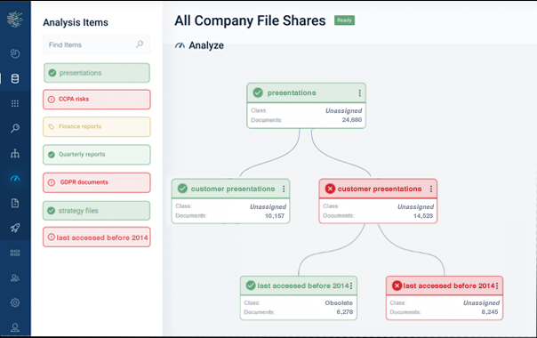This screenshot has height=338, width=537.
Task: Open the options menu on red customer presentations node
Action: pos(431,189)
